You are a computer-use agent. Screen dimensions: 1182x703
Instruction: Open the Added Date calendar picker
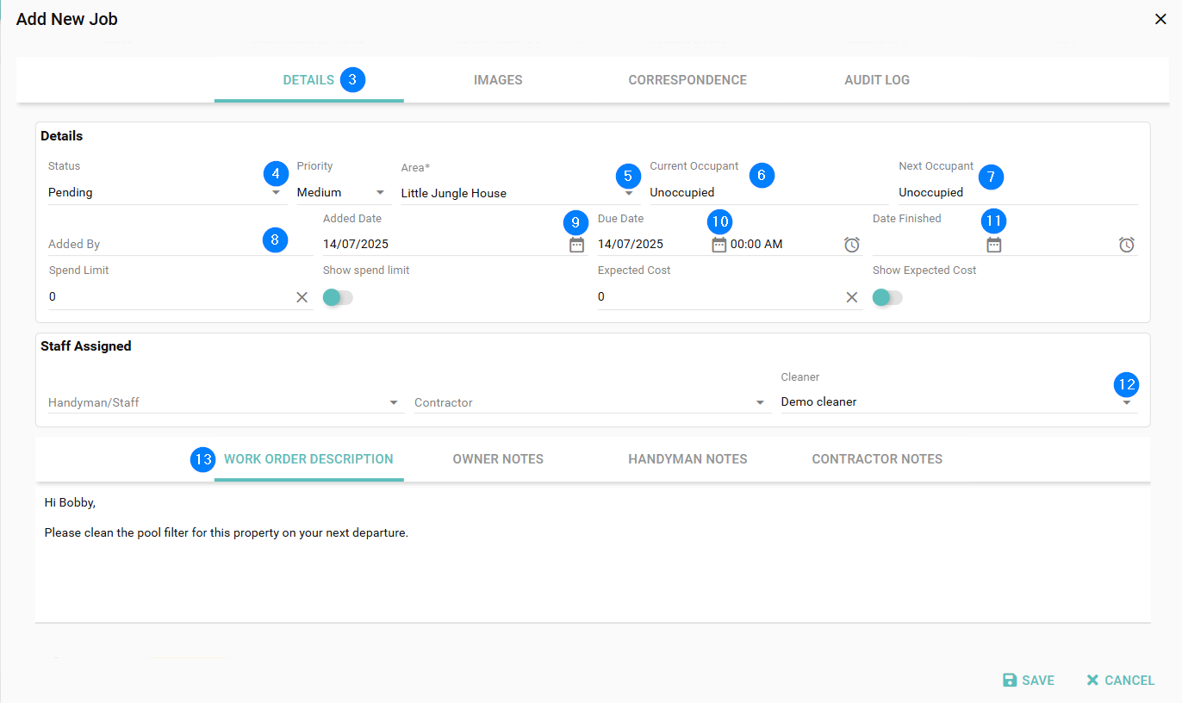576,245
